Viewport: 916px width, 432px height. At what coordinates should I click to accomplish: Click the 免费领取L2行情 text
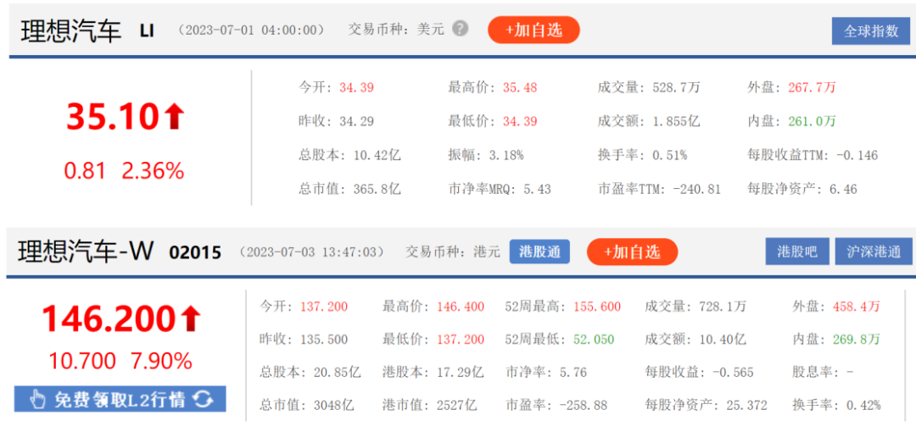[120, 400]
